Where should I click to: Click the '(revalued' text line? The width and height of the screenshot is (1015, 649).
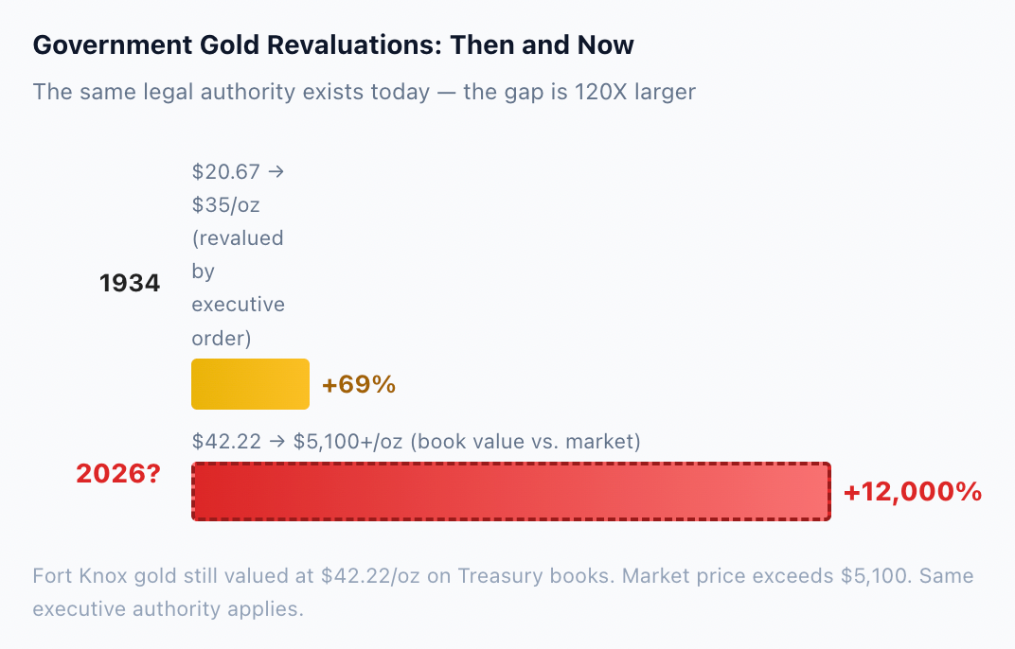point(238,238)
